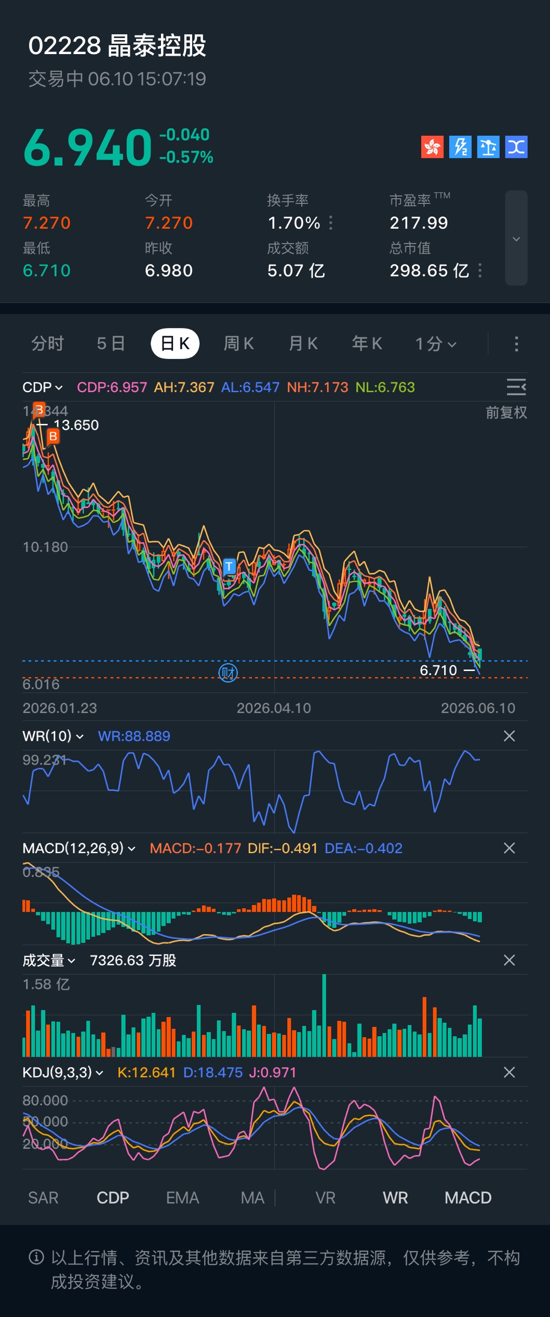
Task: Tap the 前复权 adjustment button
Action: coord(506,413)
